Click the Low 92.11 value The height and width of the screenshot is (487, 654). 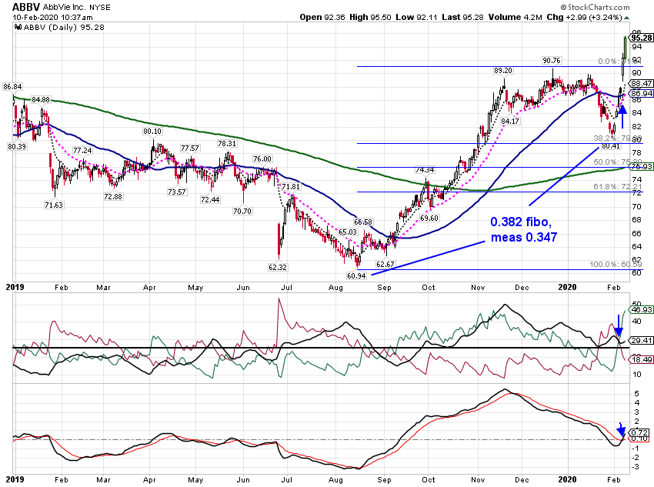coord(417,18)
